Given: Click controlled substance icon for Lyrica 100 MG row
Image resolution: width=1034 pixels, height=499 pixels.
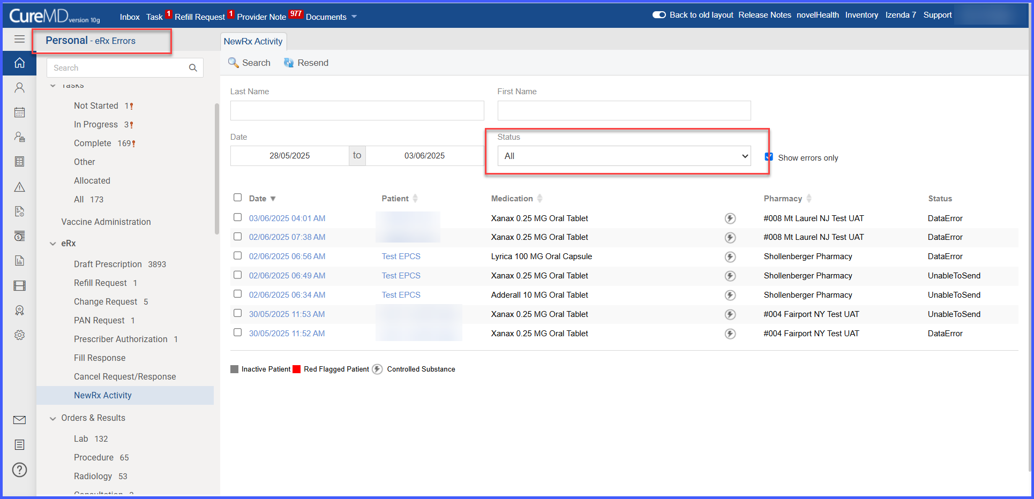Looking at the screenshot, I should click(730, 257).
